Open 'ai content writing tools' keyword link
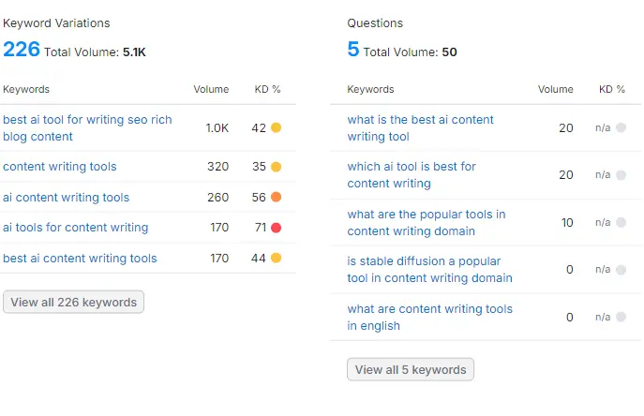 tap(67, 198)
